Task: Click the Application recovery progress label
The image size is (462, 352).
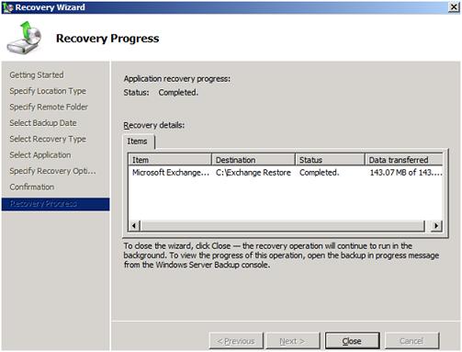Action: coord(177,79)
